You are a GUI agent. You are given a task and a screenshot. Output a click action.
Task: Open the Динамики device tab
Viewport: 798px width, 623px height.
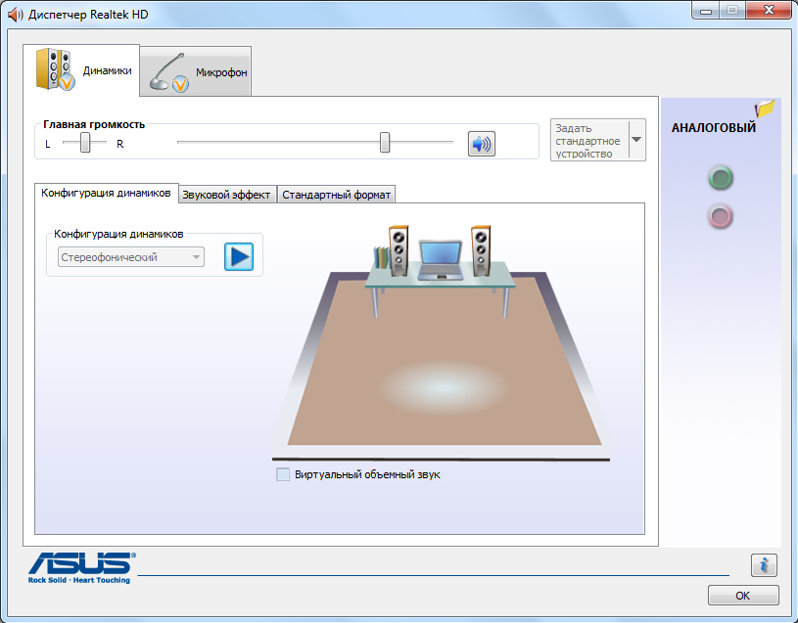81,70
